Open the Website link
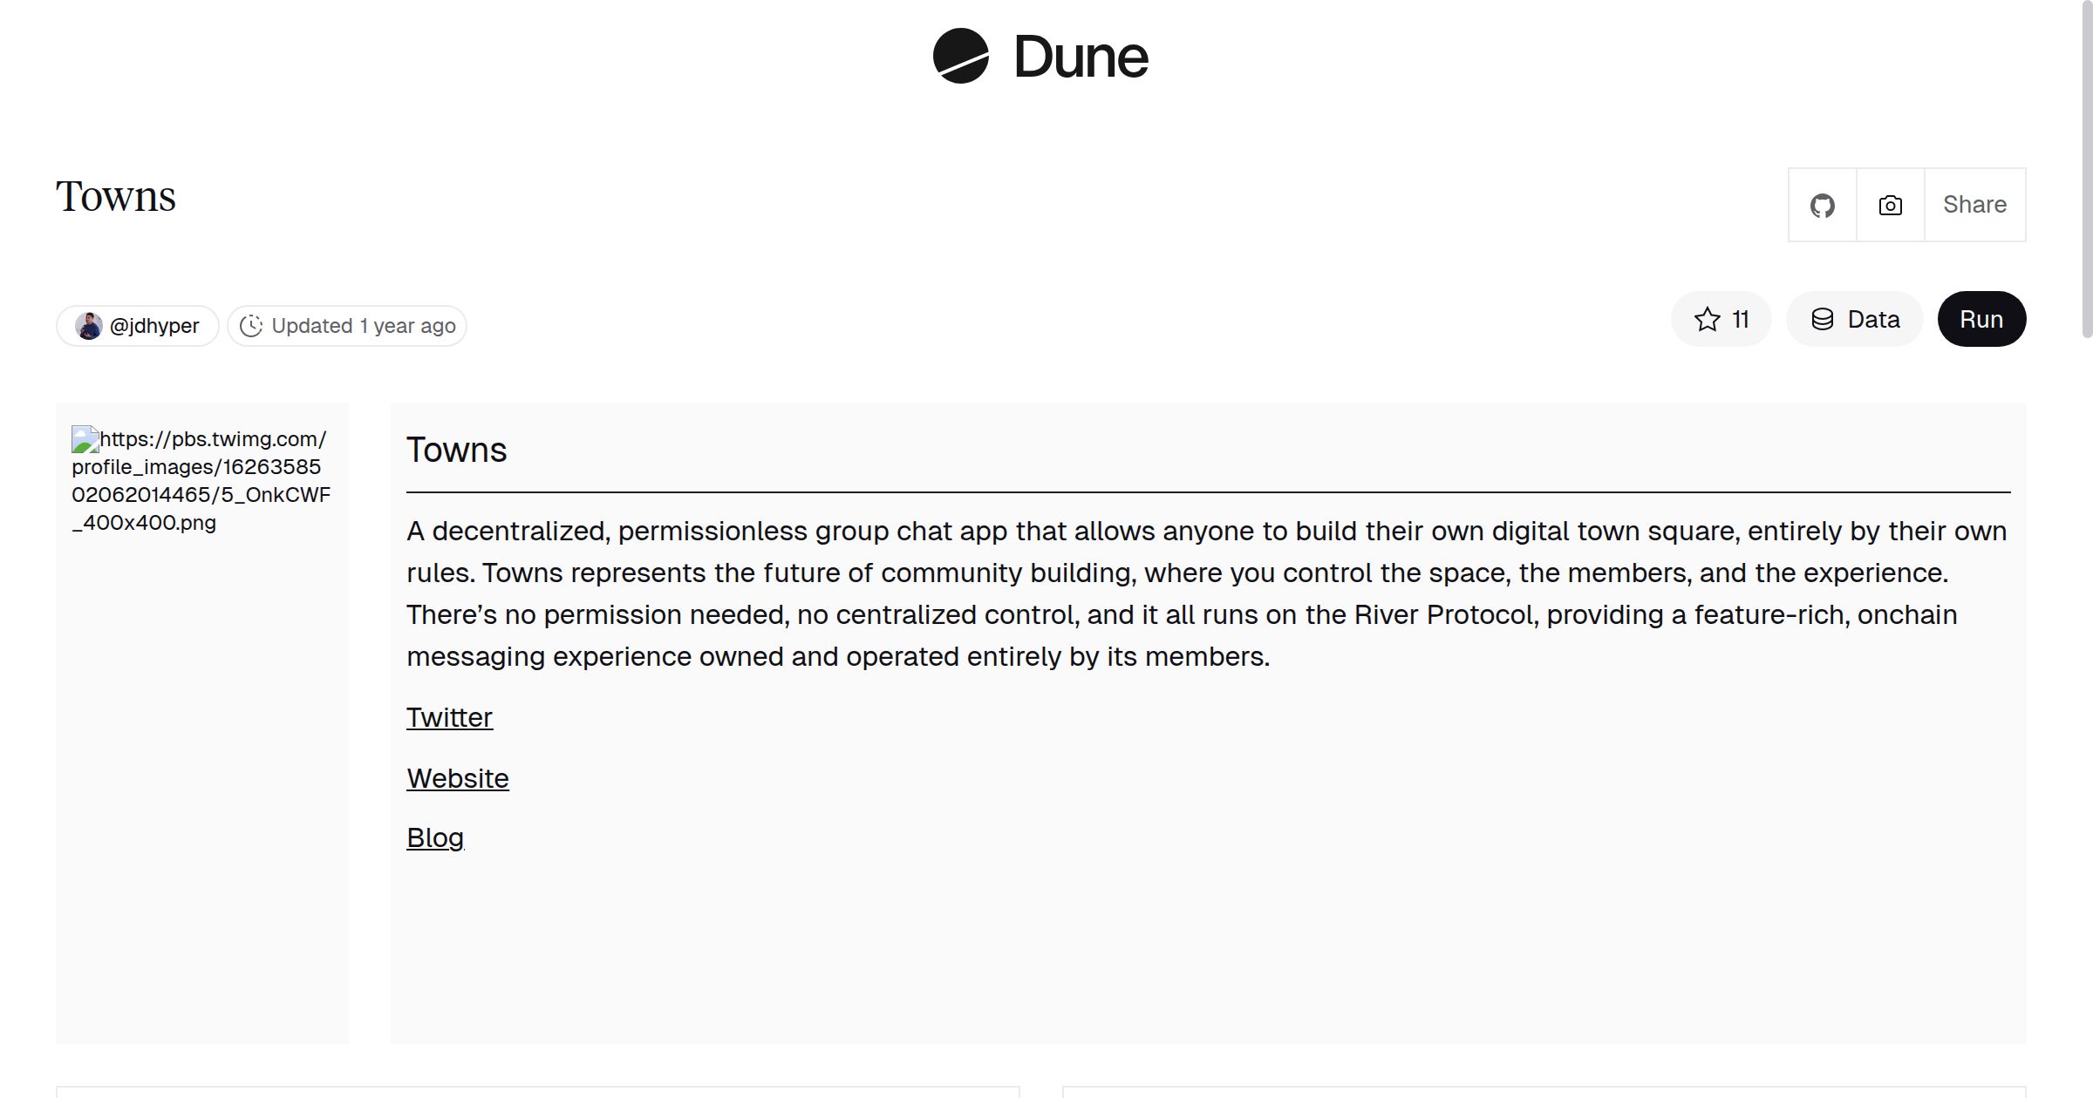 (x=457, y=778)
